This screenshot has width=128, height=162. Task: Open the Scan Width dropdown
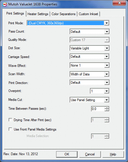click(89, 74)
